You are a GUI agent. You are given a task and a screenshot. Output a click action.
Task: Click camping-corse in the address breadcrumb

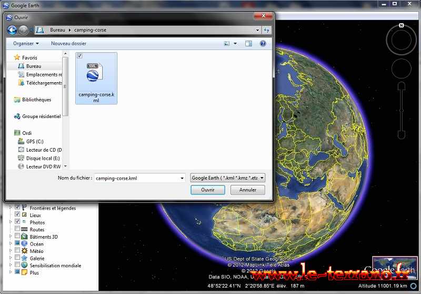(x=90, y=30)
